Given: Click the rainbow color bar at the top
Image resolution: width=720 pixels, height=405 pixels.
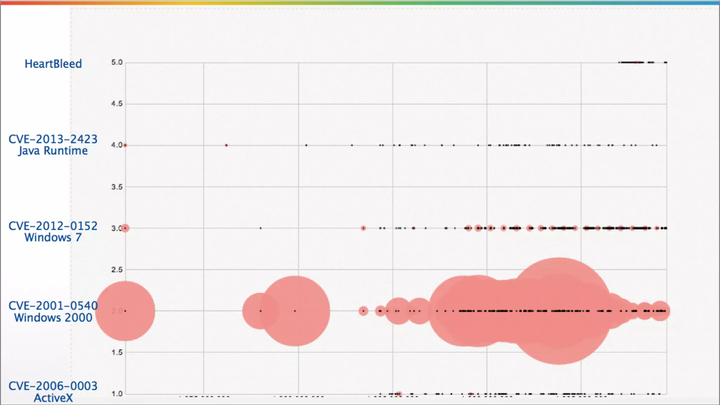Looking at the screenshot, I should click(x=360, y=3).
